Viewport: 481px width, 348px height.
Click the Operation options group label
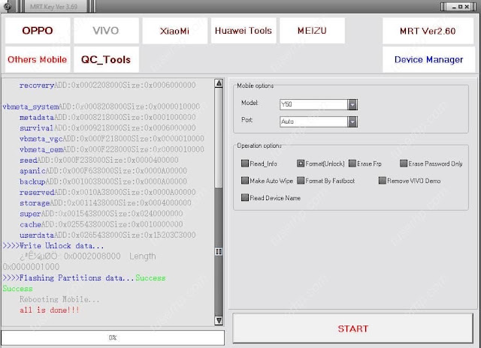click(x=259, y=145)
